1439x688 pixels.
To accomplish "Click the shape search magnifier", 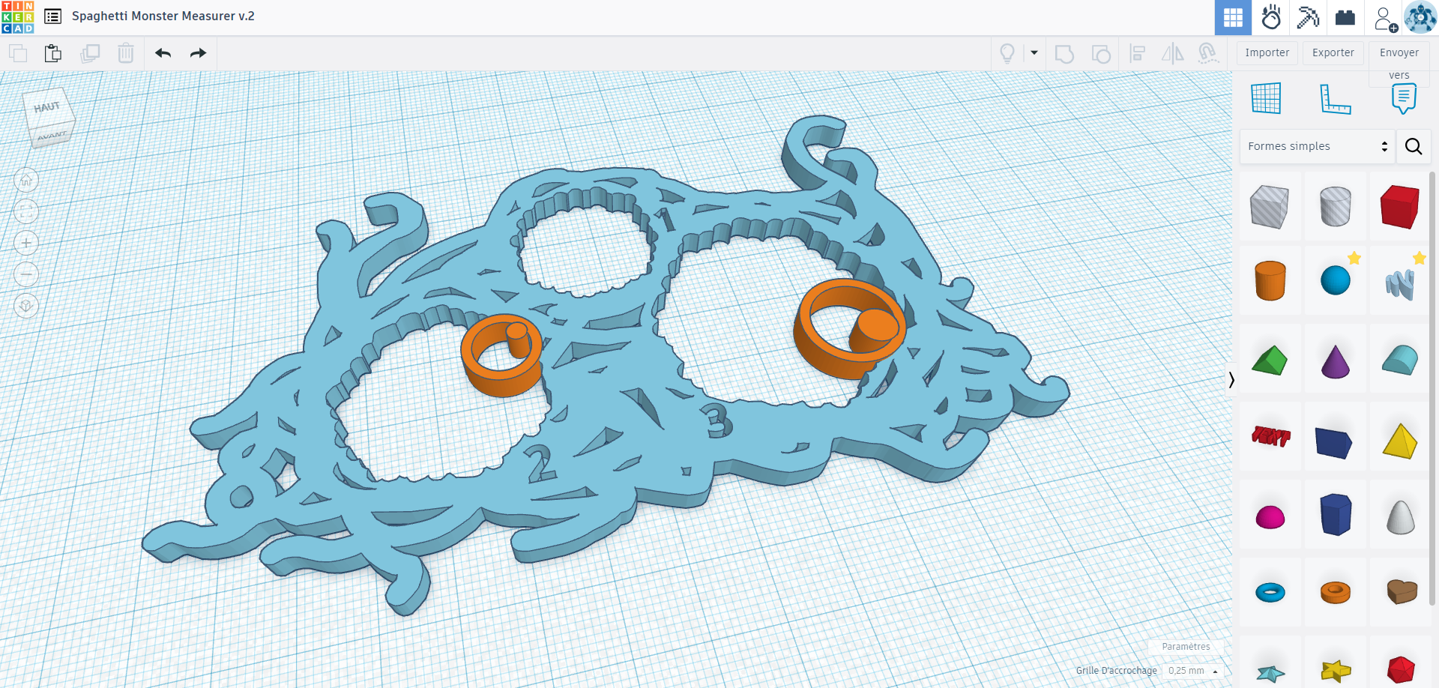I will [x=1414, y=146].
